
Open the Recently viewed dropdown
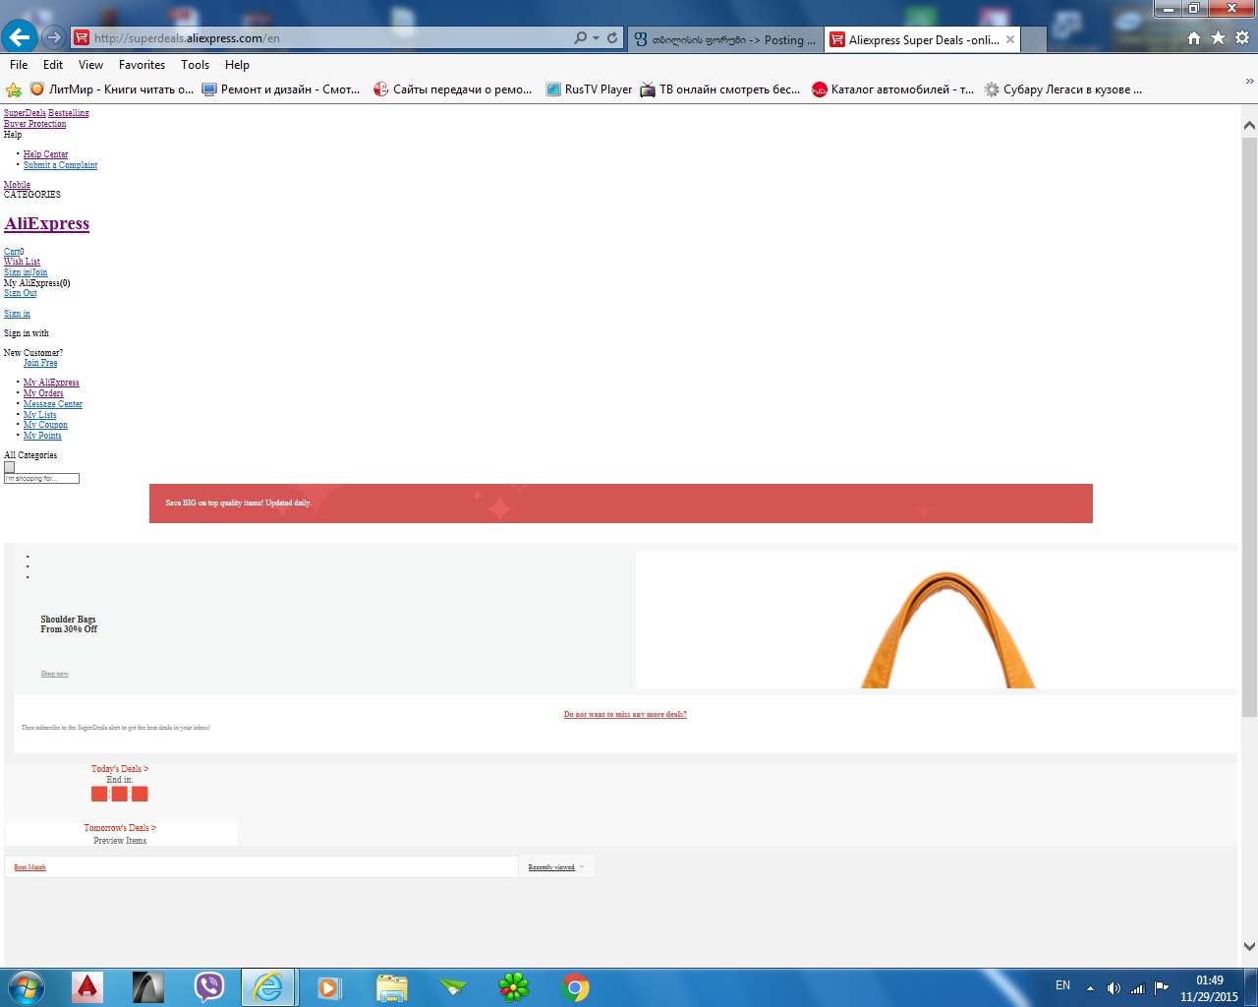[556, 867]
